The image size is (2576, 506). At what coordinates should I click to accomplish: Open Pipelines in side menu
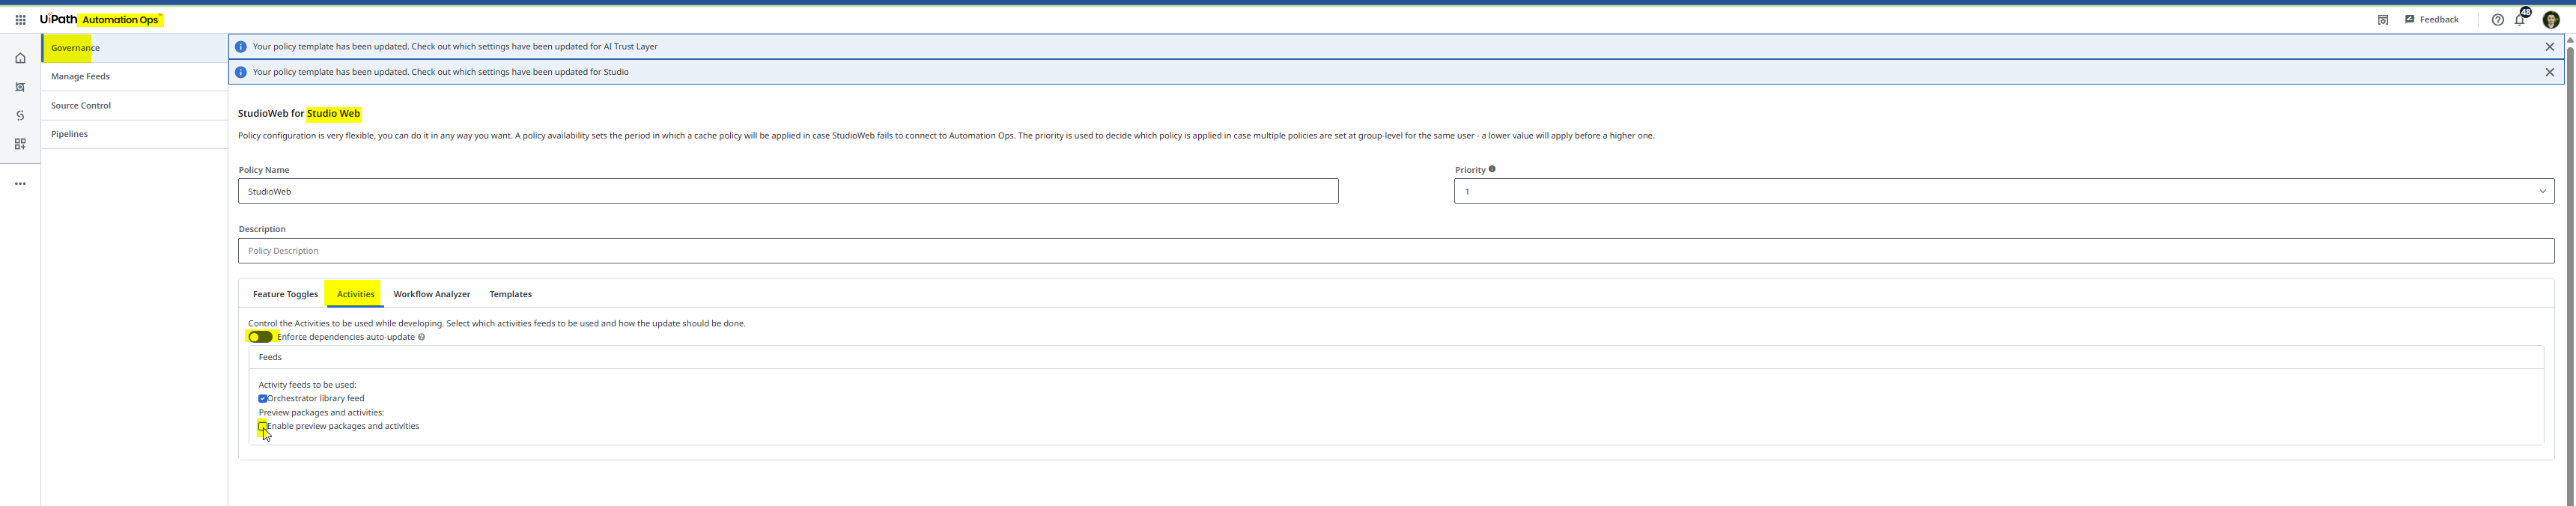coord(135,134)
